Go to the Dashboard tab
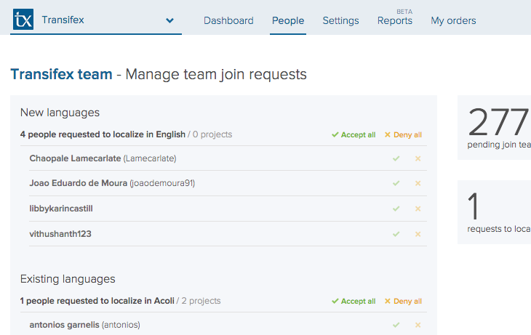This screenshot has height=335, width=531. pos(228,20)
